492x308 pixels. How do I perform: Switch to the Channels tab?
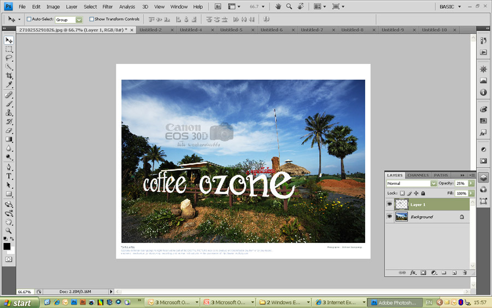click(x=418, y=175)
